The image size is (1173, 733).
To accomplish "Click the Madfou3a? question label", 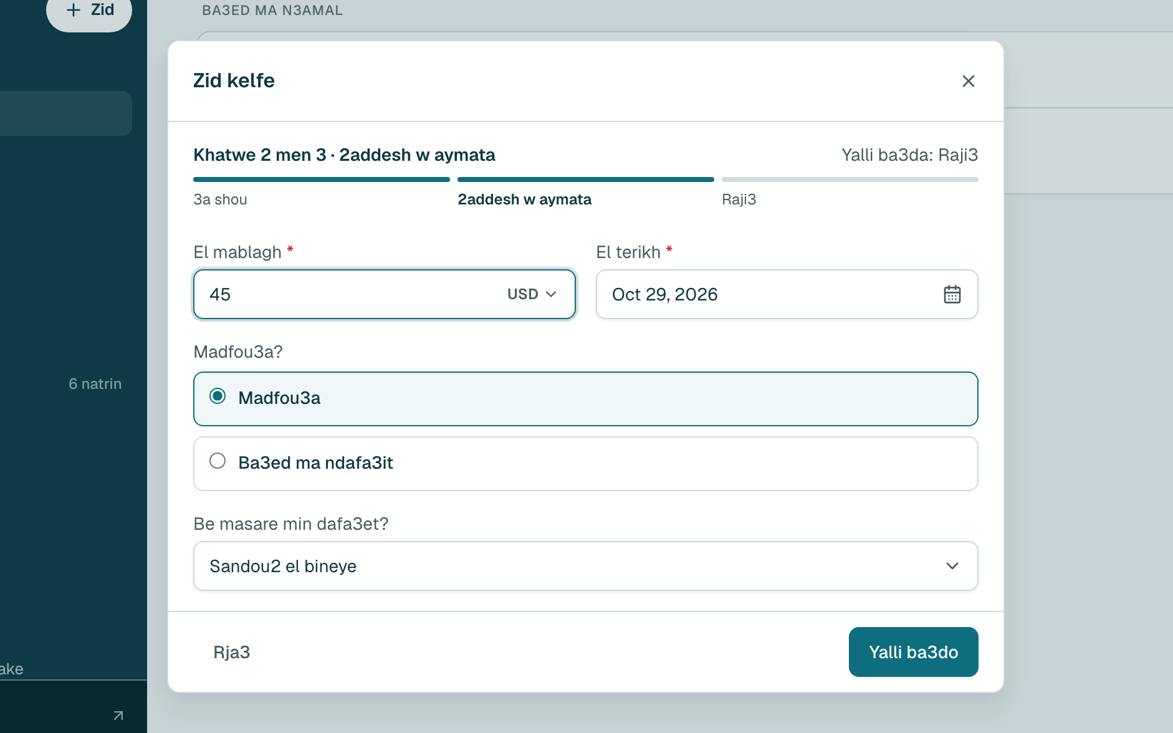I will [x=238, y=352].
